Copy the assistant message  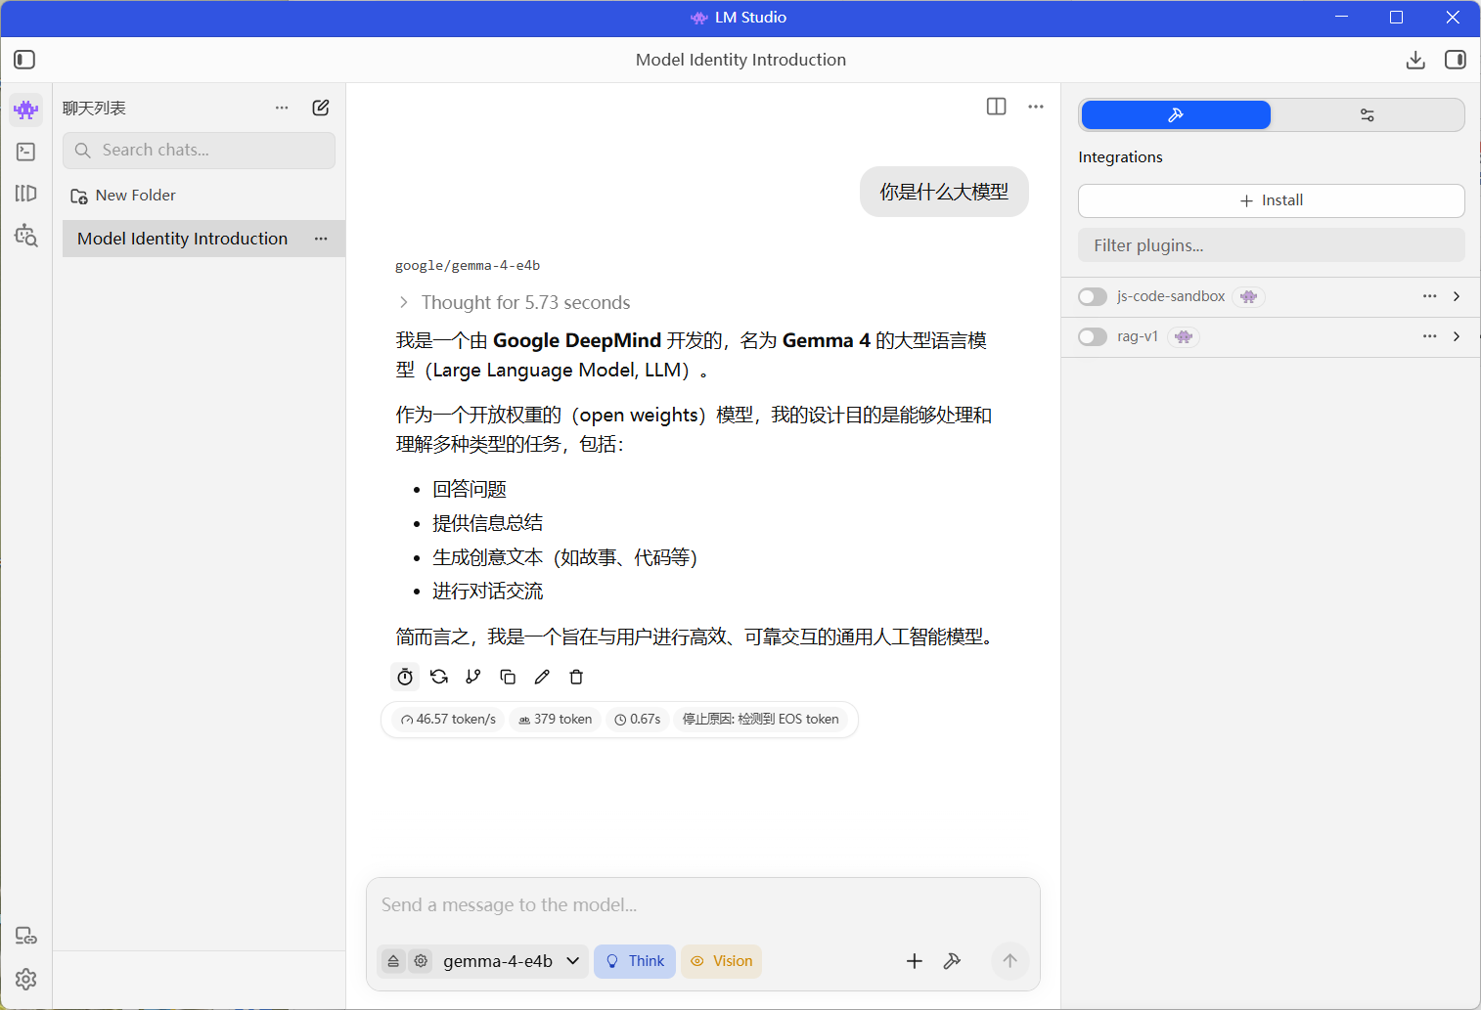[x=508, y=677]
